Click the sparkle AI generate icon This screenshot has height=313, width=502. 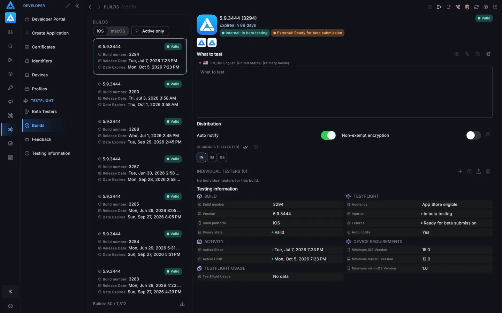click(x=488, y=54)
